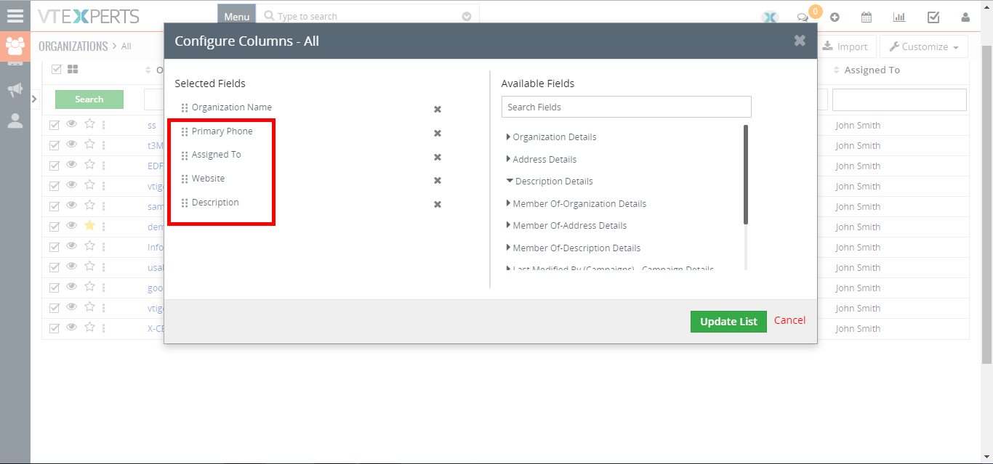993x464 pixels.
Task: Select the Organizations people icon in sidebar
Action: point(15,46)
